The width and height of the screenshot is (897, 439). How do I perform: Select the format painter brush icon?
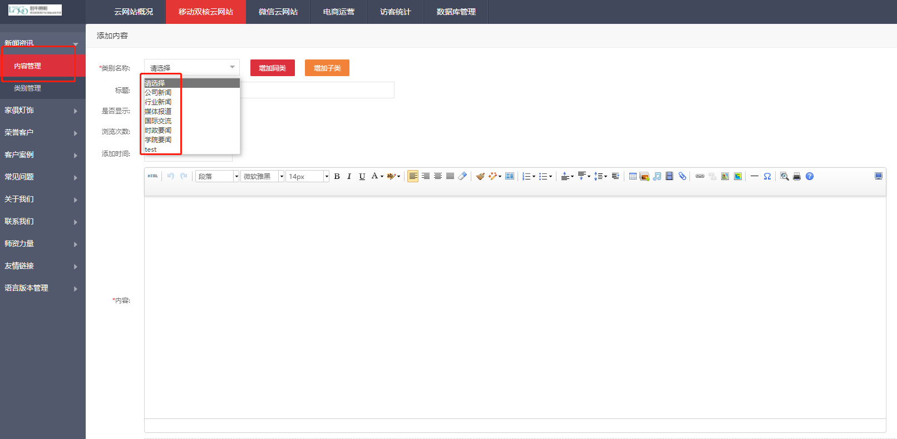pos(480,176)
